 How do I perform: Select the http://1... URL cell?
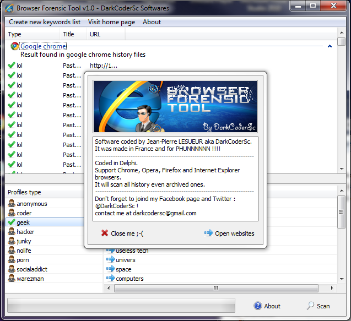(104, 66)
